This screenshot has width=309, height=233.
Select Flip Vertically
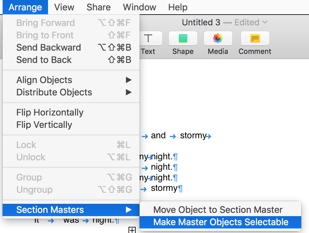(x=44, y=125)
